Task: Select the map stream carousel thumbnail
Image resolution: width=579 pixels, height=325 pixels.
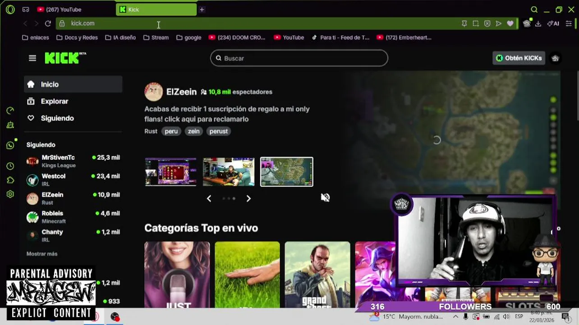Action: click(286, 172)
